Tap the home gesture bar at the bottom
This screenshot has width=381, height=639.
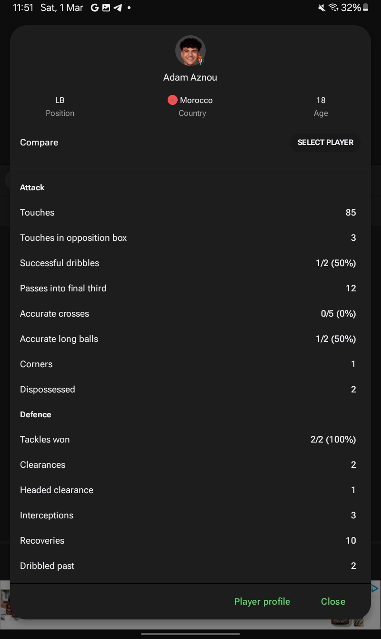190,634
